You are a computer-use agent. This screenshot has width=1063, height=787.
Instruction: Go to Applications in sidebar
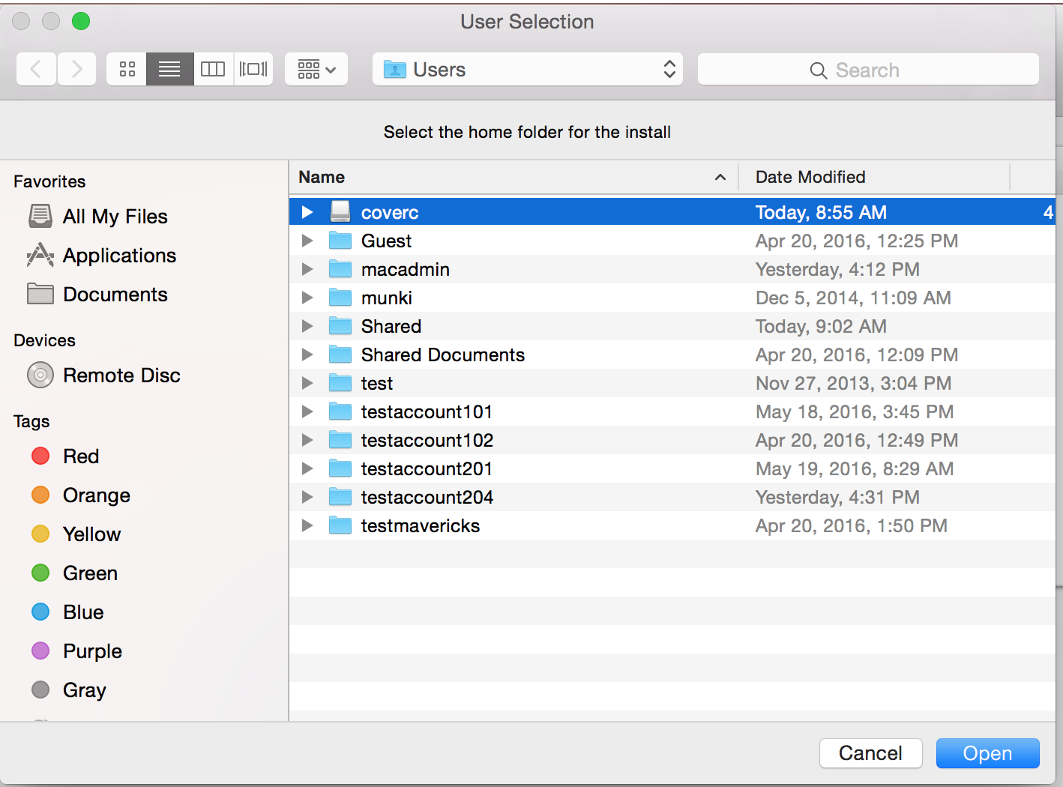point(119,256)
